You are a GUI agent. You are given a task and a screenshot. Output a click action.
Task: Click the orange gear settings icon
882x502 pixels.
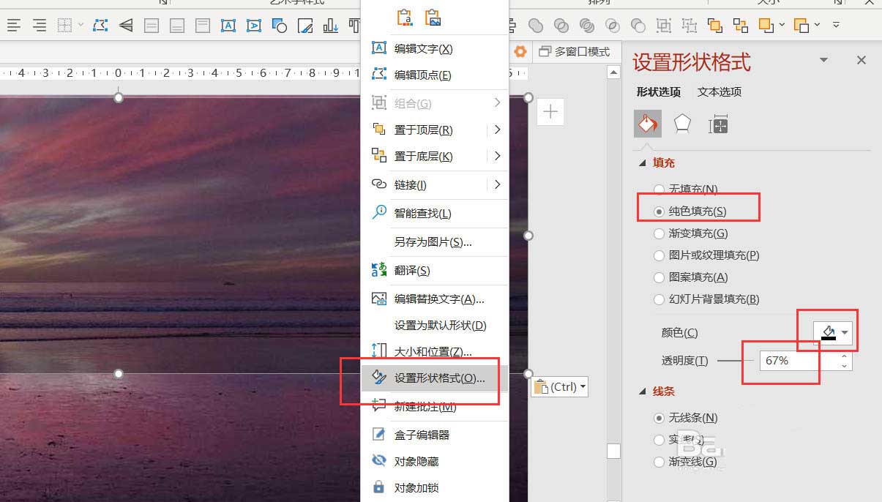point(520,51)
